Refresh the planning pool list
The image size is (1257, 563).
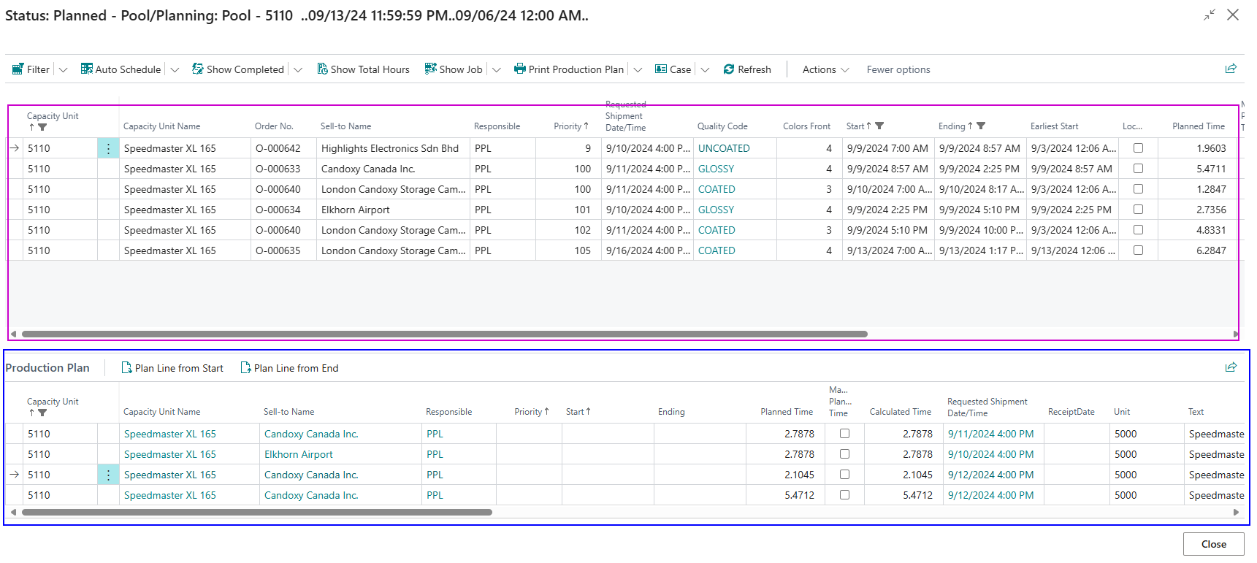tap(747, 69)
